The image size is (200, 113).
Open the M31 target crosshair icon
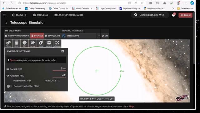click(24, 43)
